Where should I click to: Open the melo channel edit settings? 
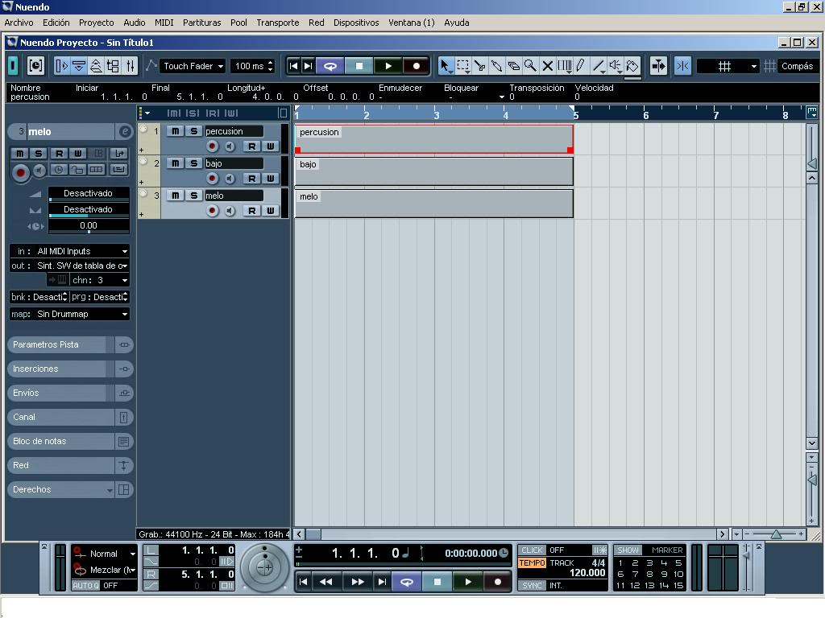pyautogui.click(x=125, y=131)
